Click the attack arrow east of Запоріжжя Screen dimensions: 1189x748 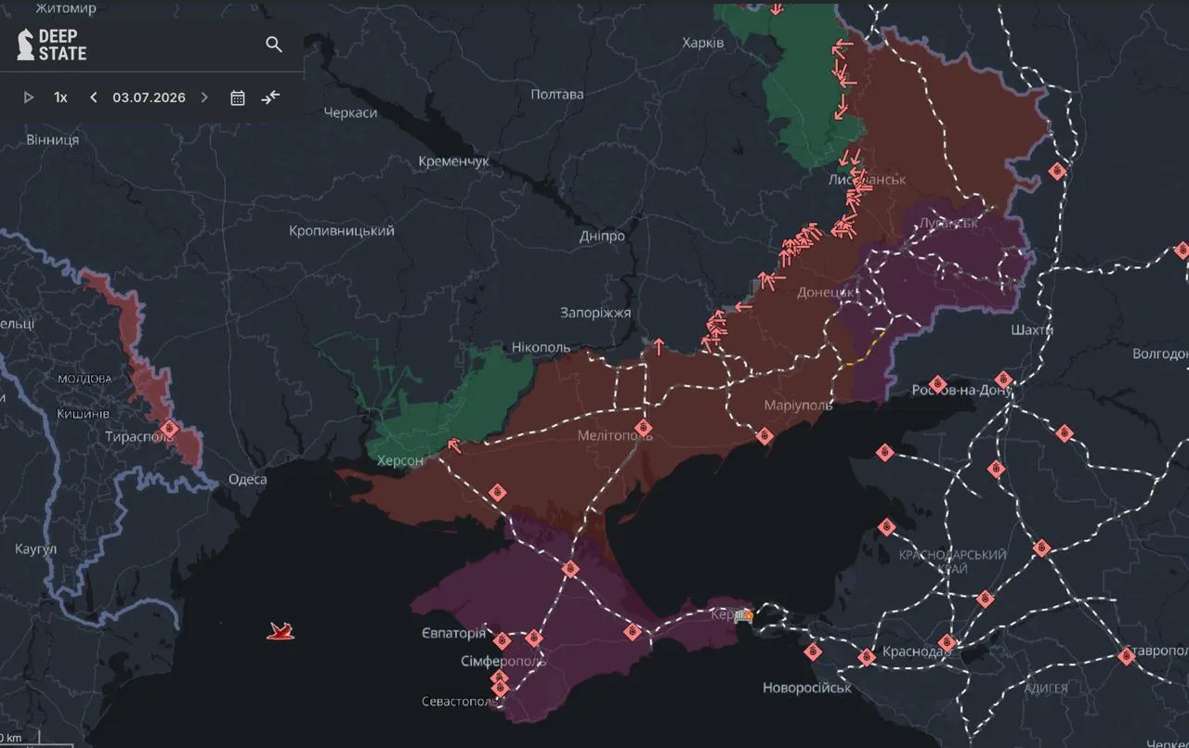659,346
